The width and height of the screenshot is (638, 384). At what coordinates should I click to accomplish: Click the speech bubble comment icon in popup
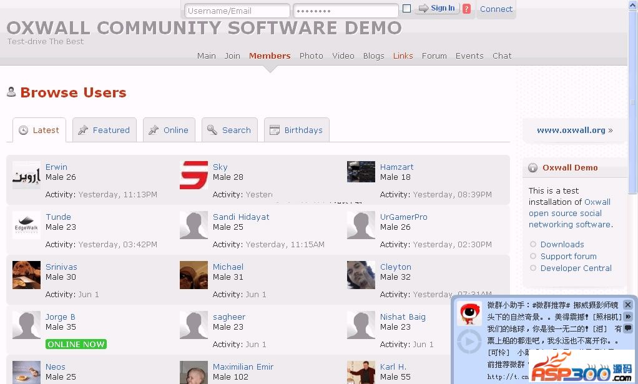point(627,328)
